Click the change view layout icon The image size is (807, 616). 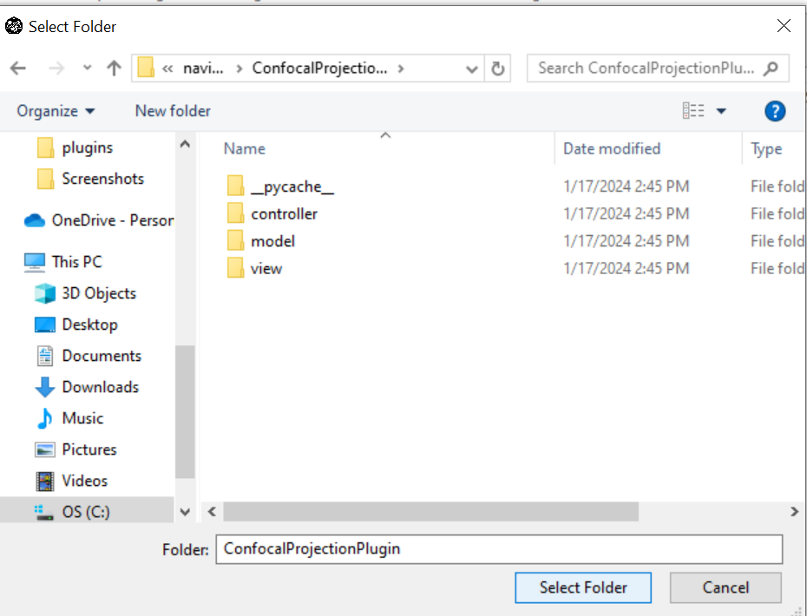693,111
